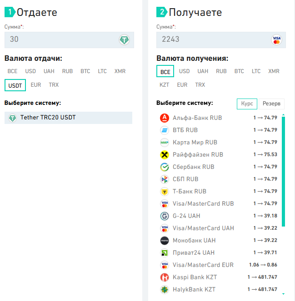The image size is (295, 301).
Task: Click the Mir card logo icon
Action: pyautogui.click(x=165, y=143)
